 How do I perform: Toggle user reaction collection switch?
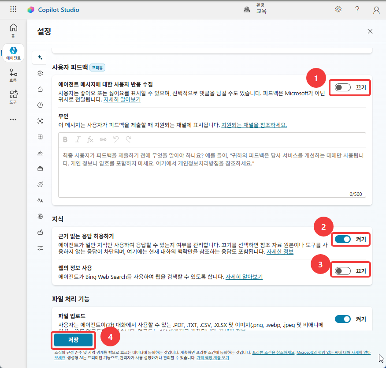coord(343,87)
